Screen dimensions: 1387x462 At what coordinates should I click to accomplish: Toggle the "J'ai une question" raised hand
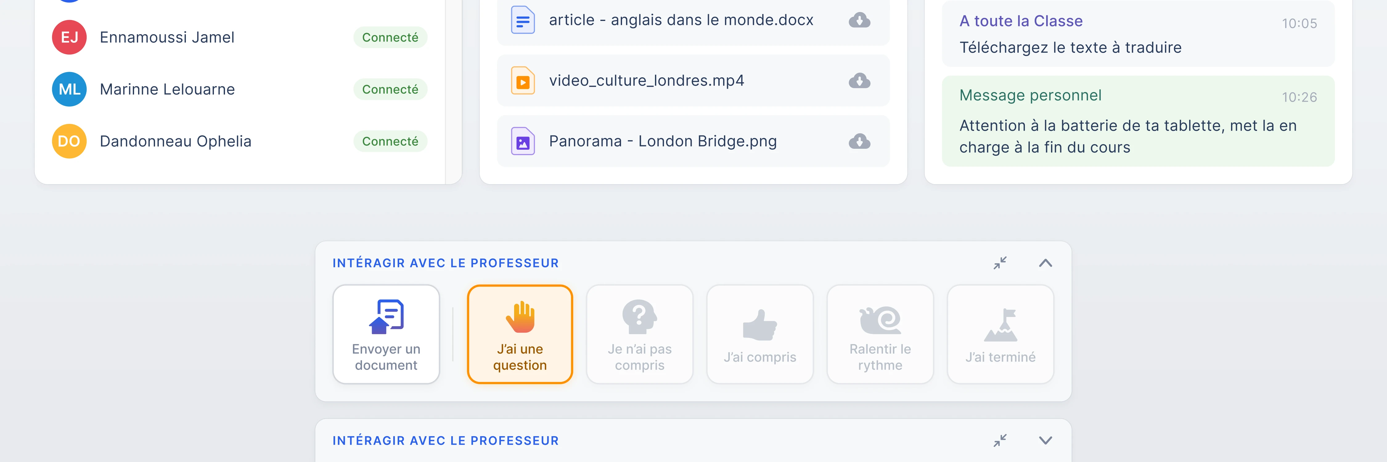click(520, 334)
